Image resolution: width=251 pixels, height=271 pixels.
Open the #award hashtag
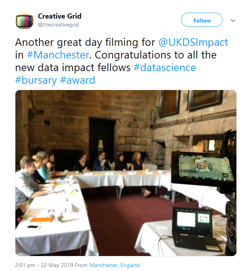coord(77,80)
